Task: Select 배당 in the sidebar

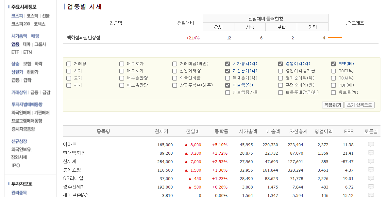Action: (35, 36)
